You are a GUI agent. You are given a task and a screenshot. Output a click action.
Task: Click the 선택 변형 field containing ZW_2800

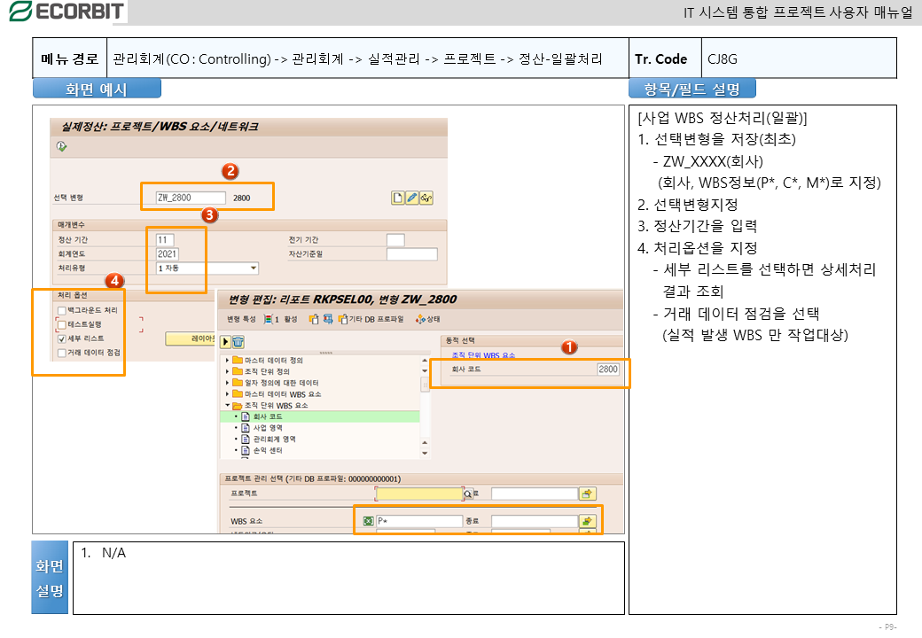pos(191,198)
